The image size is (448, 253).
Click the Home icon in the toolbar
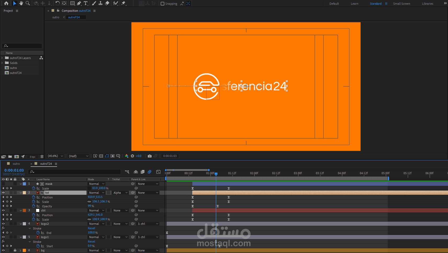click(x=6, y=3)
